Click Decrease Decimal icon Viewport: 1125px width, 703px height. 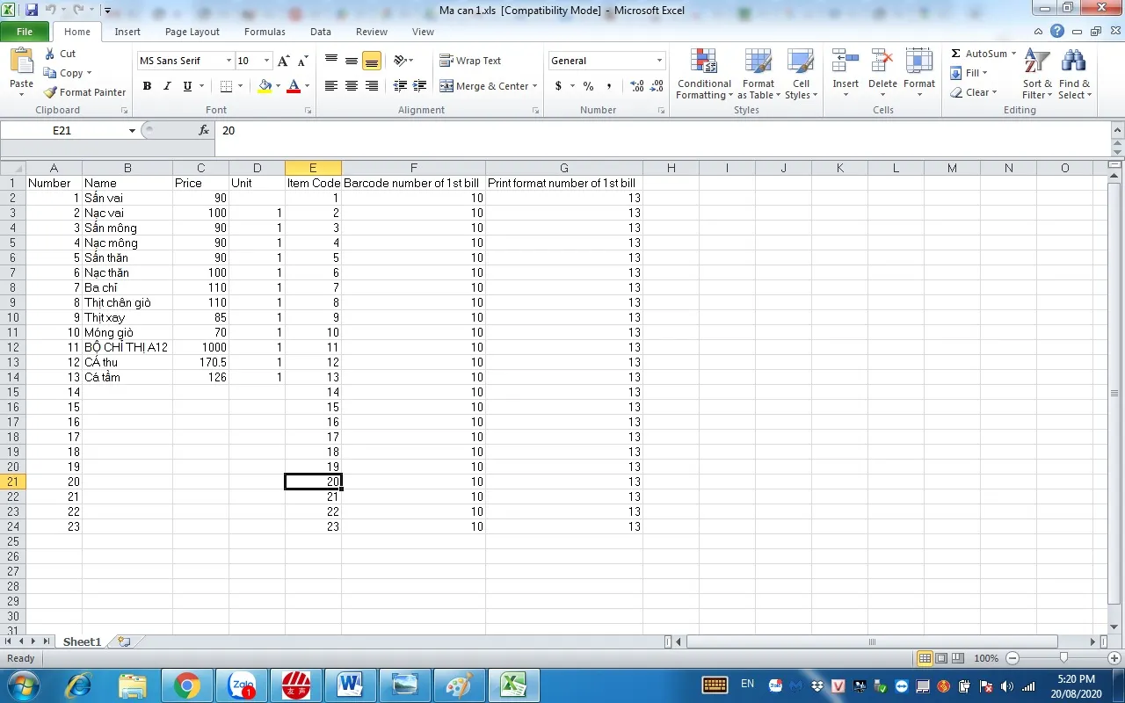pyautogui.click(x=657, y=86)
